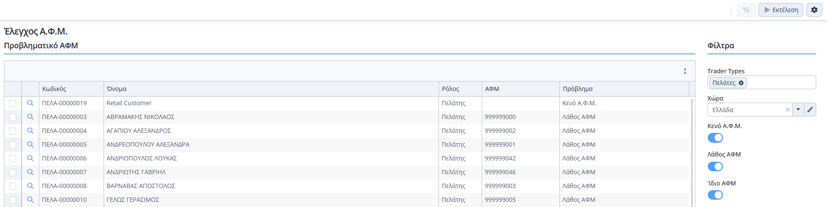827x207 pixels.
Task: Edit the Χώρα field with pencil icon
Action: (x=810, y=110)
